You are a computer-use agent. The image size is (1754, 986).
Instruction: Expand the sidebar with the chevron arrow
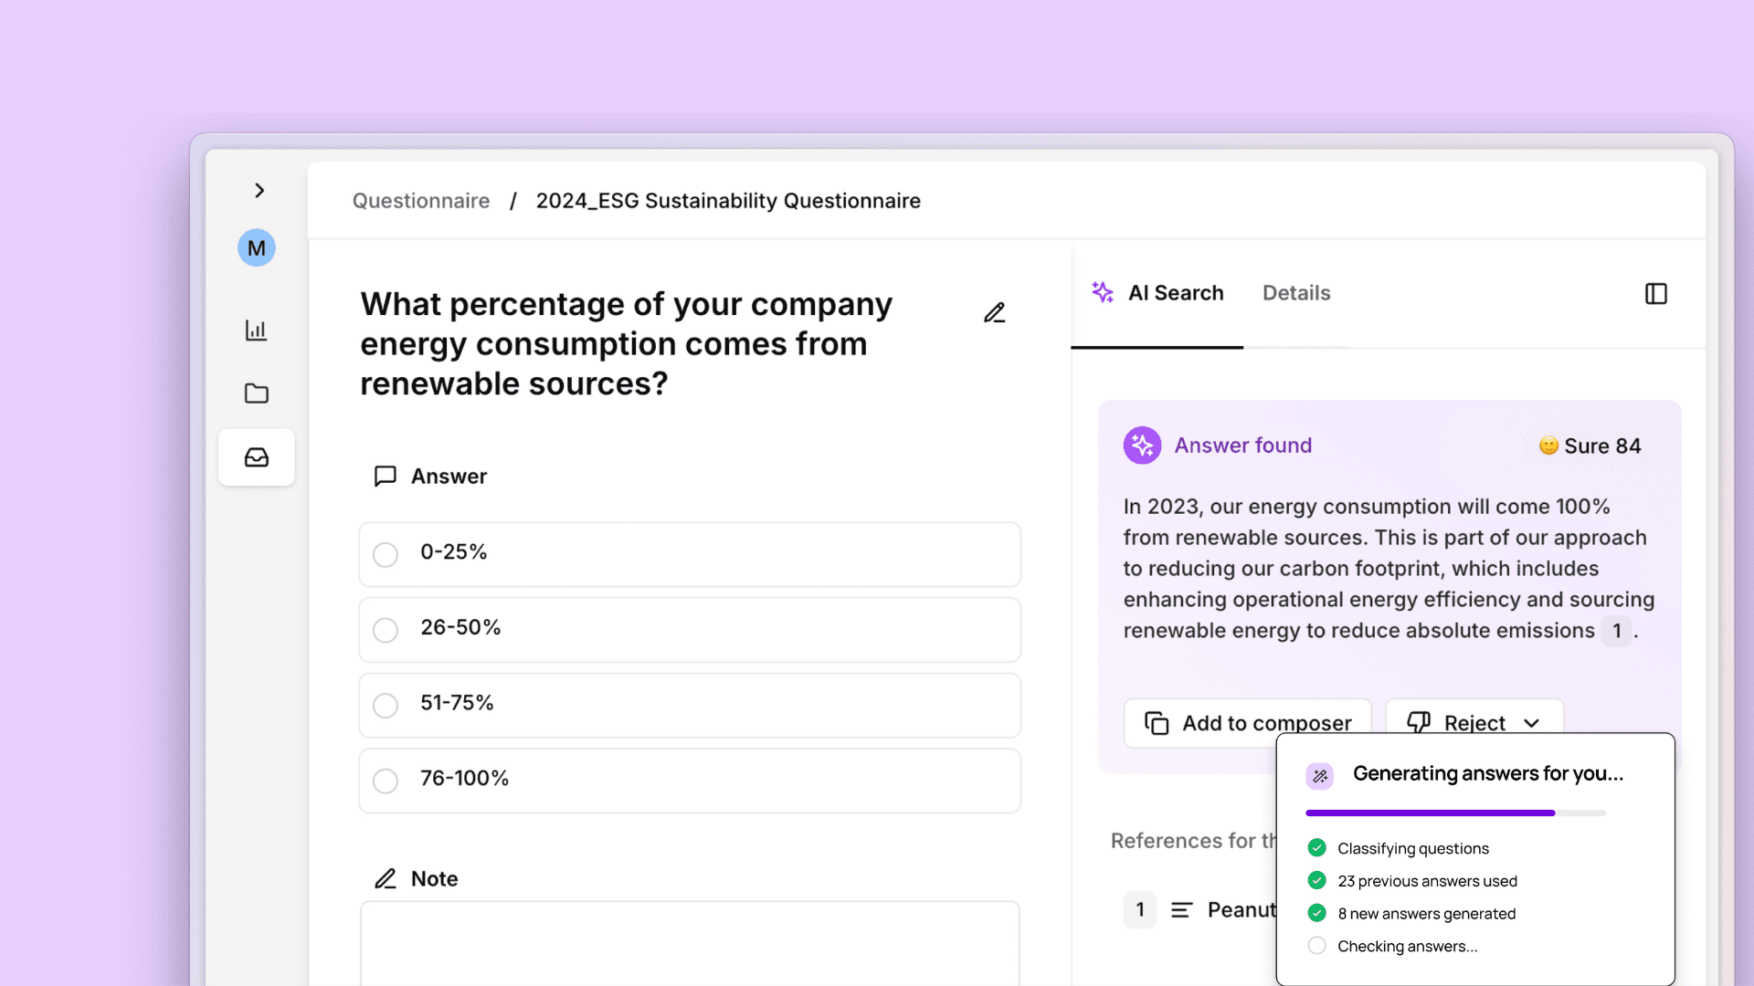coord(259,190)
